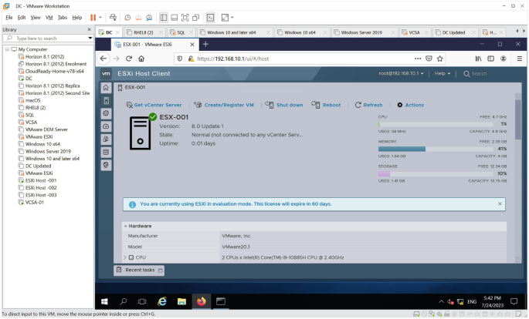Click the Shut down host button
The image size is (529, 319).
[284, 105]
